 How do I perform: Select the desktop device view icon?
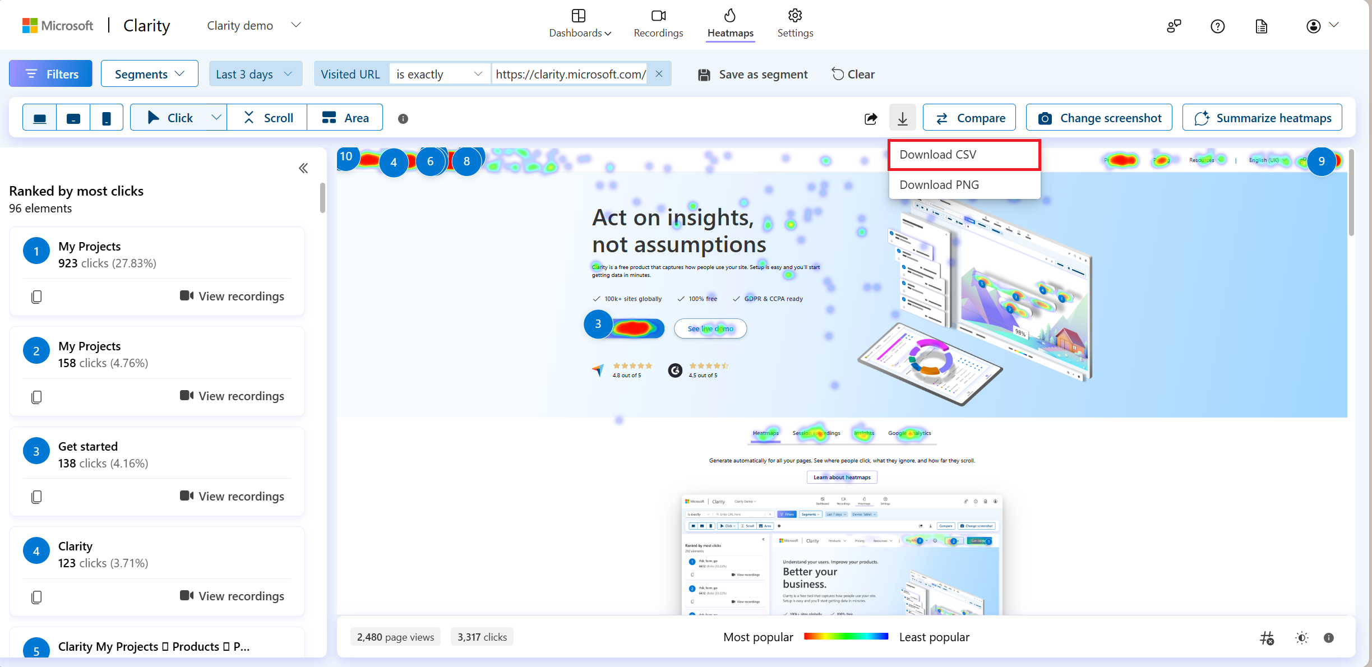click(x=40, y=118)
